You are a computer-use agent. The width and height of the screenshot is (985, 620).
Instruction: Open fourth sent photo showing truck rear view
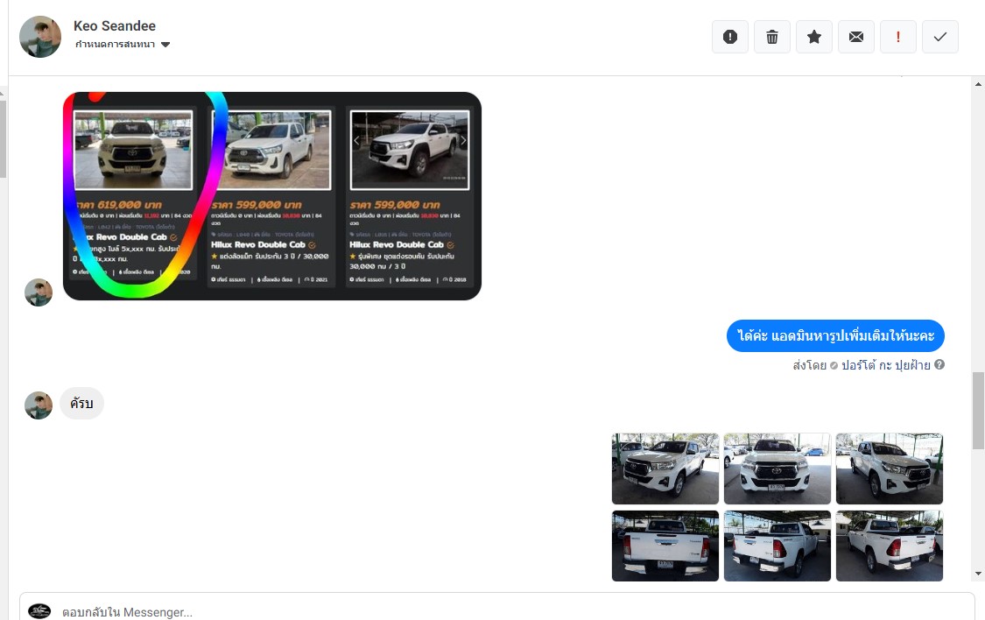tap(665, 546)
